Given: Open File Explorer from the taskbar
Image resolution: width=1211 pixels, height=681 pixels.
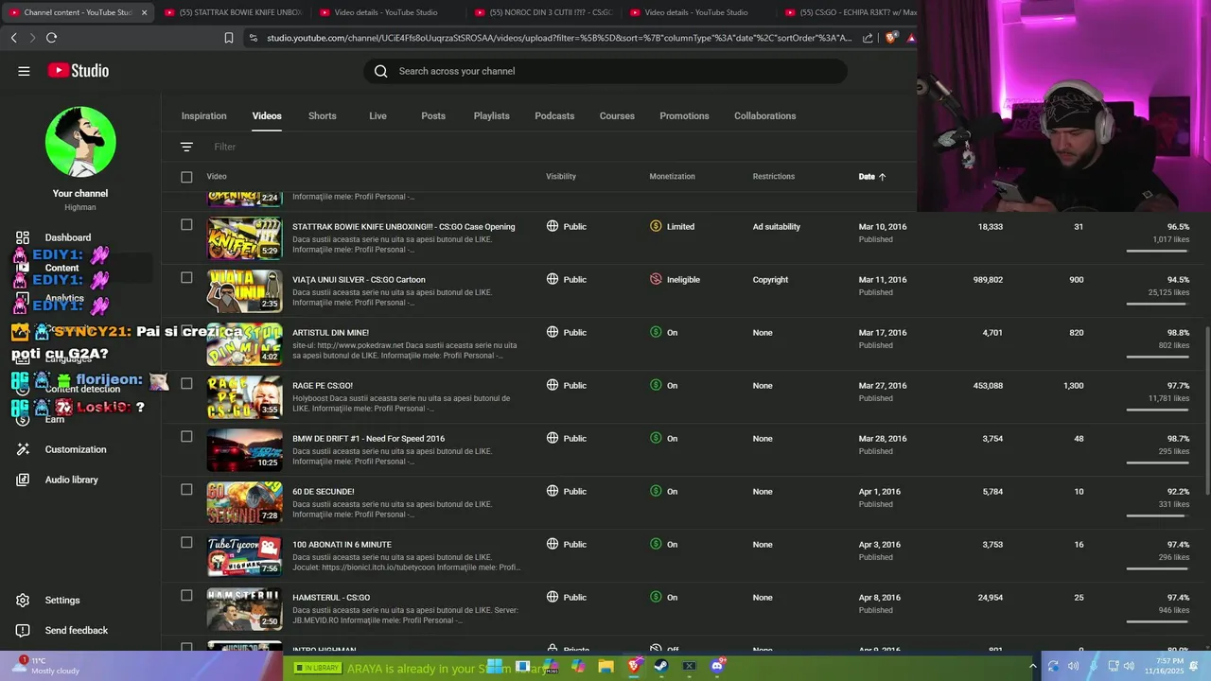Looking at the screenshot, I should click(x=605, y=666).
